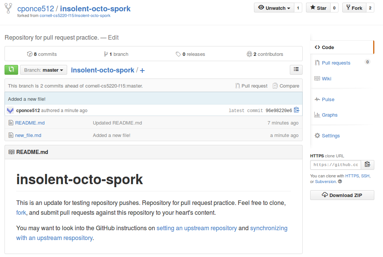Open the Graphs section

click(x=329, y=115)
